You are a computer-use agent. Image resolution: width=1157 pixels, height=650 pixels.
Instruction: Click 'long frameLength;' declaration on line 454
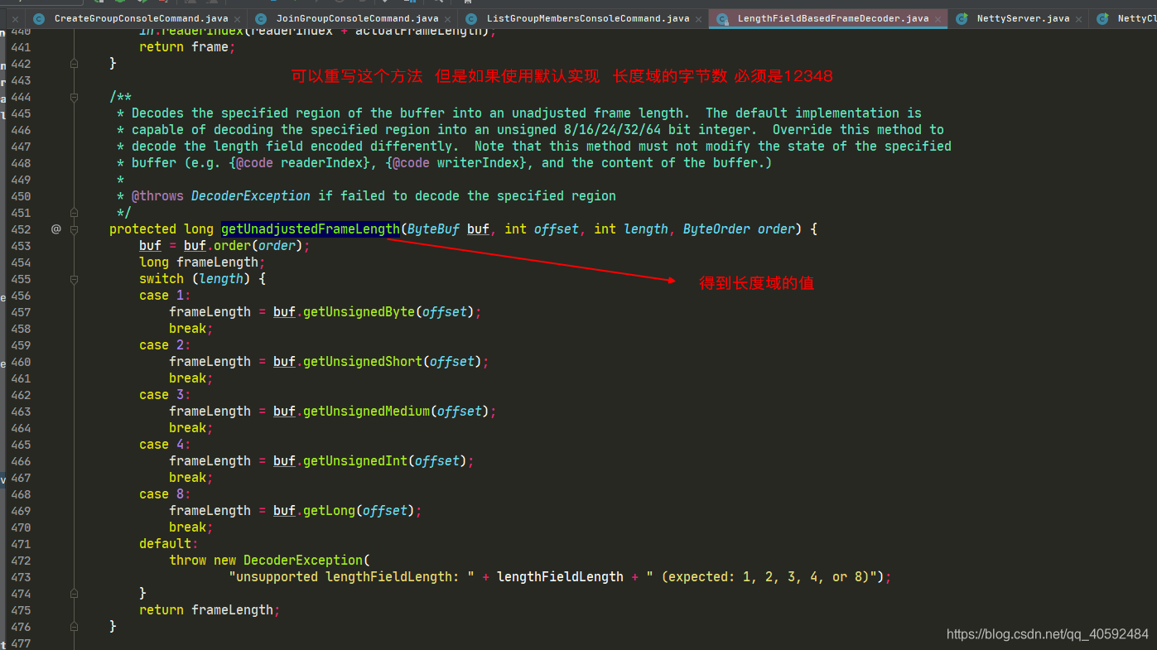coord(202,262)
